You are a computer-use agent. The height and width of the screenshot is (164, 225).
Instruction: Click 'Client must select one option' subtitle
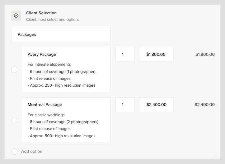[x=52, y=20]
